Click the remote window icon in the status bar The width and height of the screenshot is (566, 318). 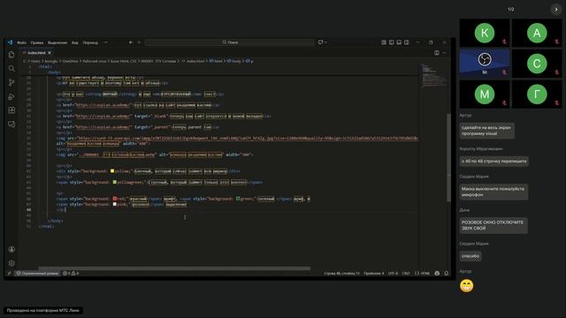[x=10, y=273]
